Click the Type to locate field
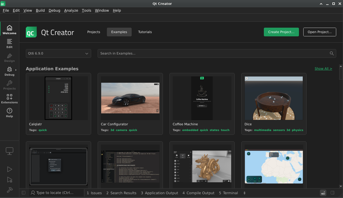This screenshot has height=198, width=343. coord(56,193)
